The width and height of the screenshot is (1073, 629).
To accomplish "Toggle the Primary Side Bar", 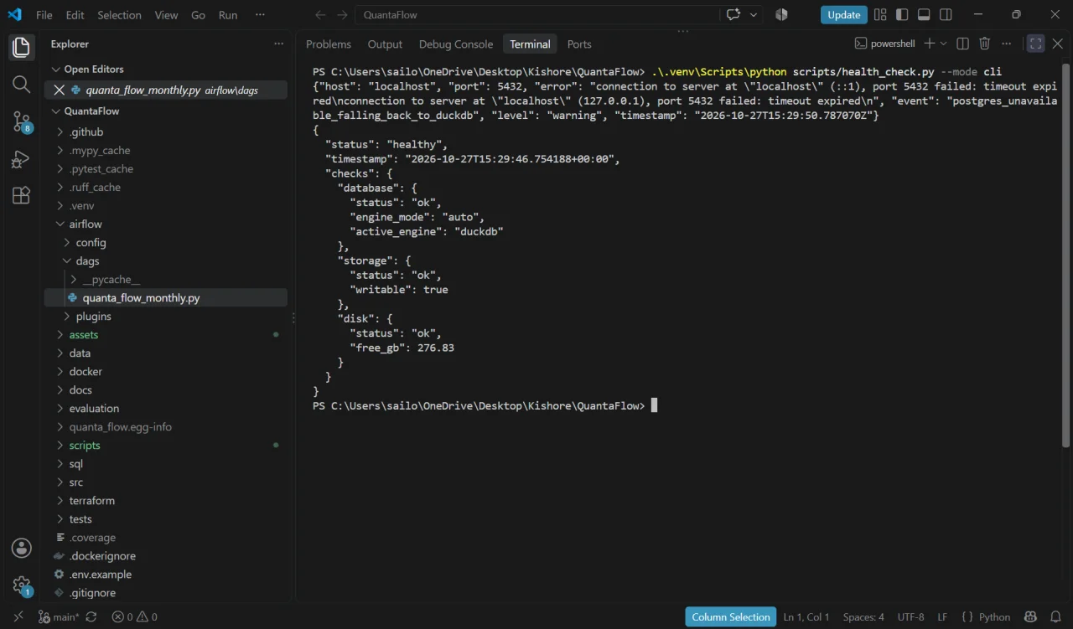I will pyautogui.click(x=902, y=14).
